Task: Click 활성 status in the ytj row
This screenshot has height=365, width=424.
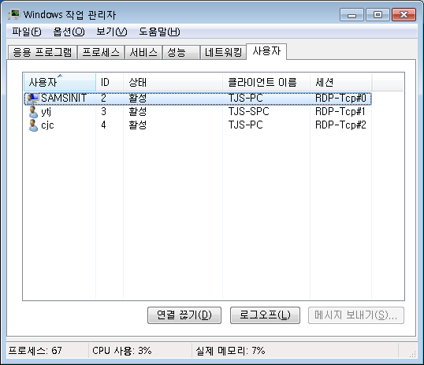Action: pyautogui.click(x=138, y=111)
